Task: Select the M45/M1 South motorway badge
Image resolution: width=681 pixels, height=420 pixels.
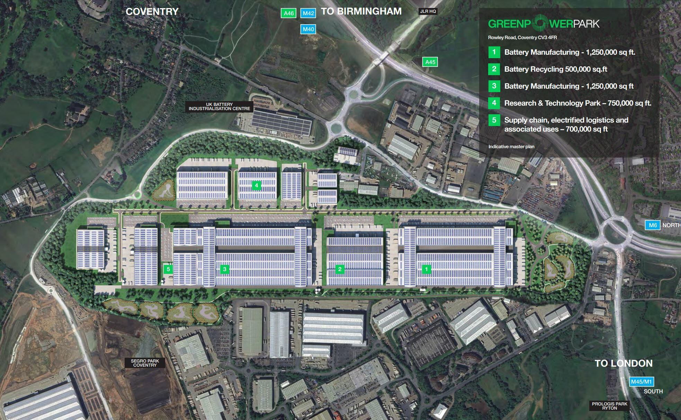Action: (641, 382)
